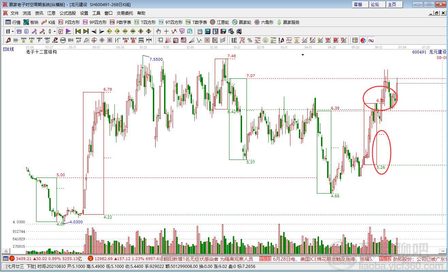Viewport: 448px width, 272px height.
Task: Expand the candlestick style dropdown arrow
Action: (x=54, y=31)
